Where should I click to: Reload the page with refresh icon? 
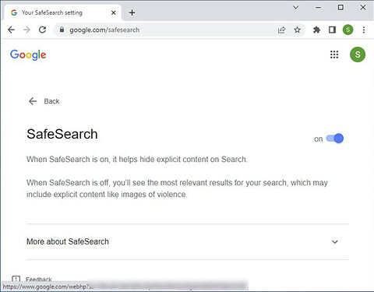[43, 30]
